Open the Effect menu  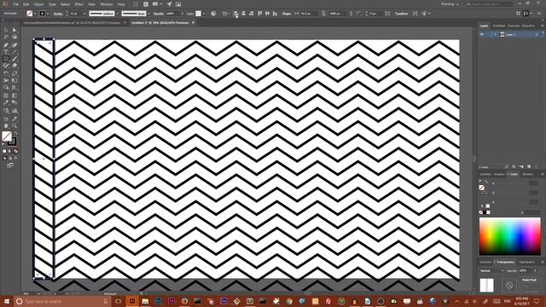coord(79,4)
